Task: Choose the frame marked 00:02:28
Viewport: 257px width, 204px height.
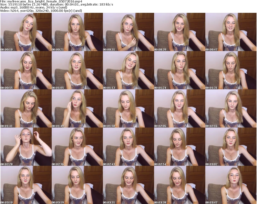Action: 26,147
